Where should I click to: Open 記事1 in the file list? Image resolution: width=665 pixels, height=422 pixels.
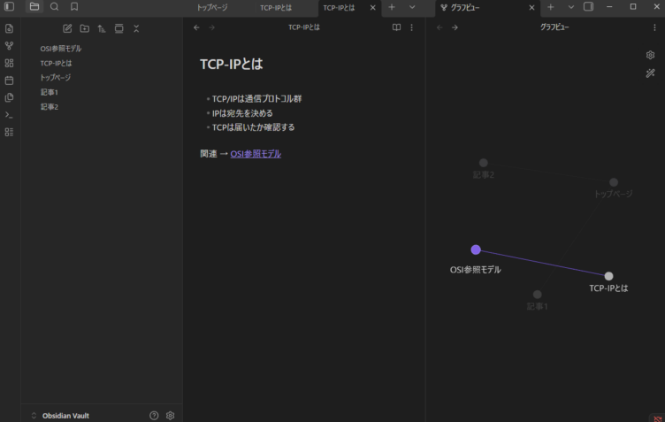tap(50, 92)
